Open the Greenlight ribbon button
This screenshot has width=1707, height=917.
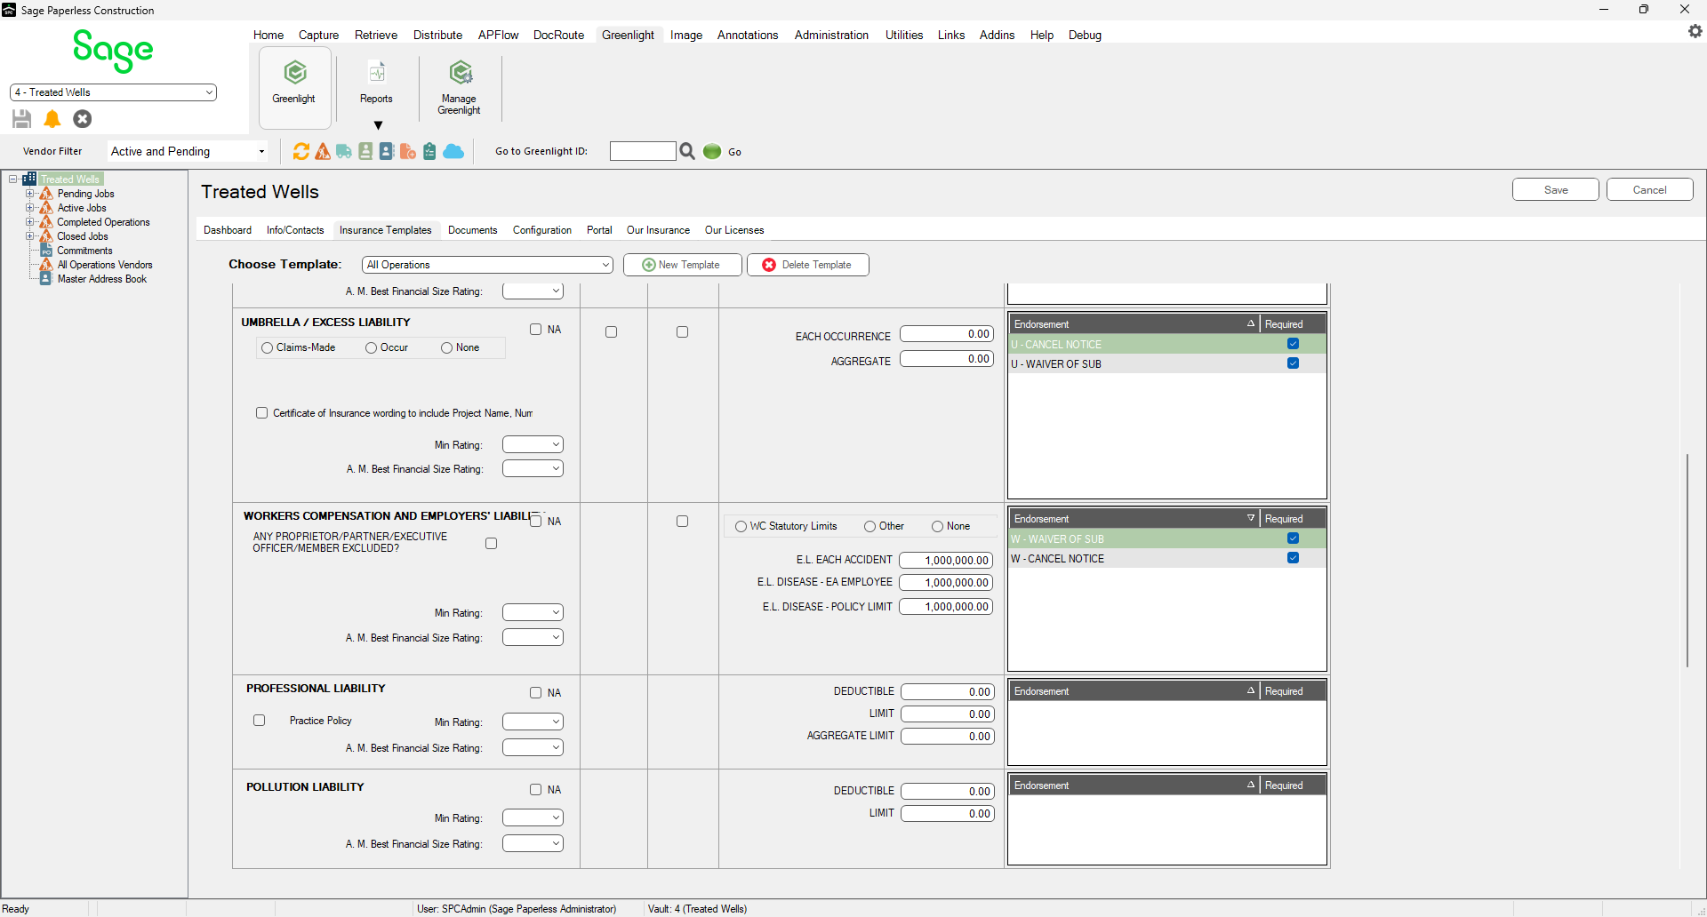coord(294,87)
